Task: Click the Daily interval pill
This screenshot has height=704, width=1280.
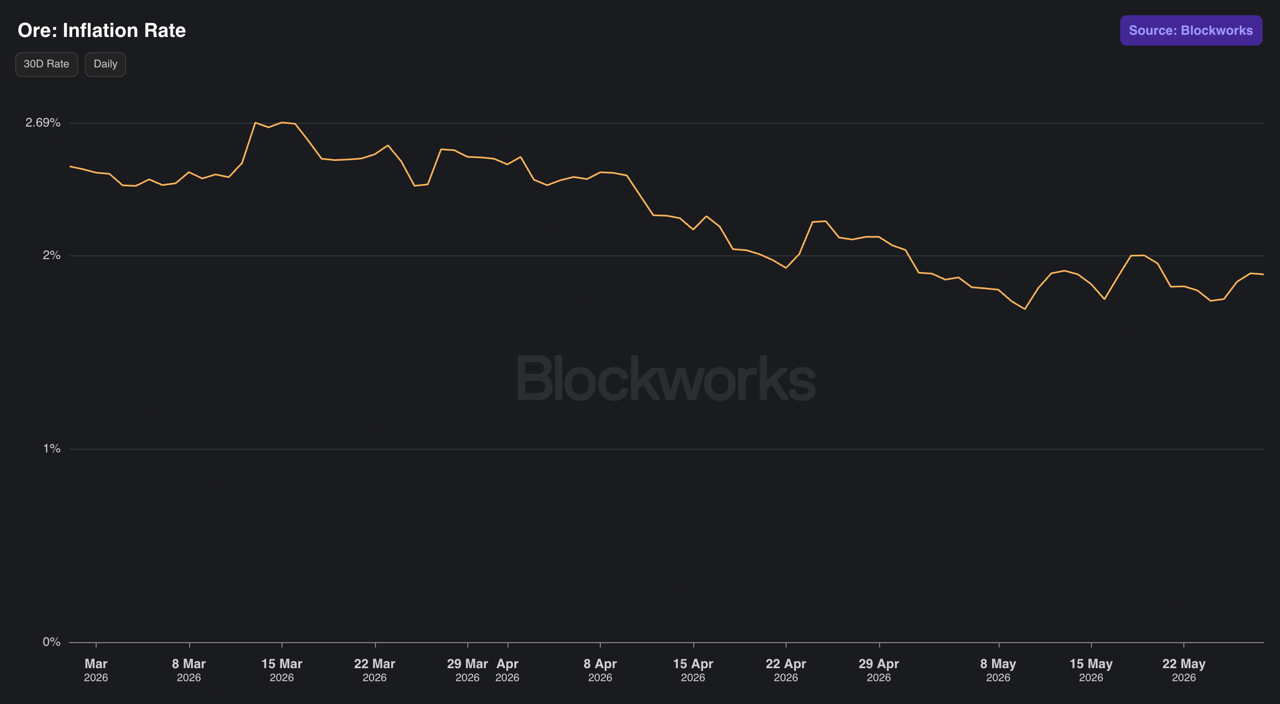Action: 105,64
